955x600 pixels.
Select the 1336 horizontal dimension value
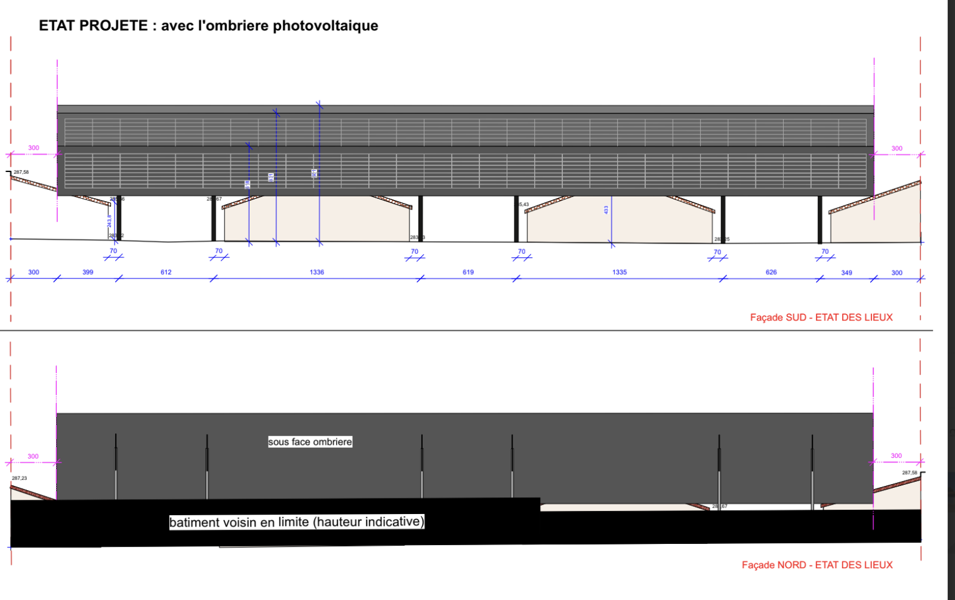pyautogui.click(x=317, y=272)
